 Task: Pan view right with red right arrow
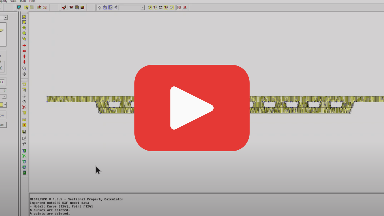point(24,46)
